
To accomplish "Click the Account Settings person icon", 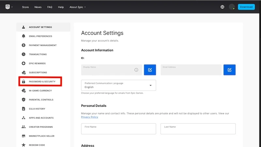I will pos(23,27).
